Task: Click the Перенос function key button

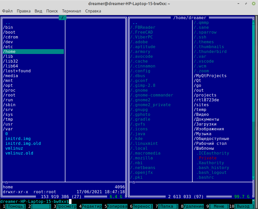Action: point(143,206)
